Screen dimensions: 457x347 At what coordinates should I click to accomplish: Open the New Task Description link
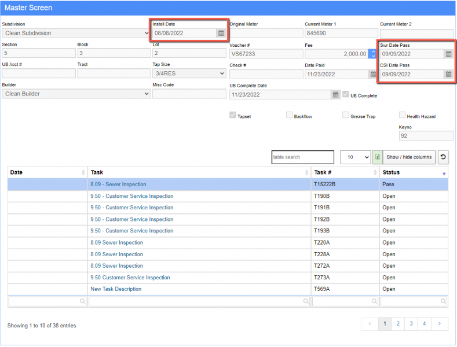coord(116,289)
